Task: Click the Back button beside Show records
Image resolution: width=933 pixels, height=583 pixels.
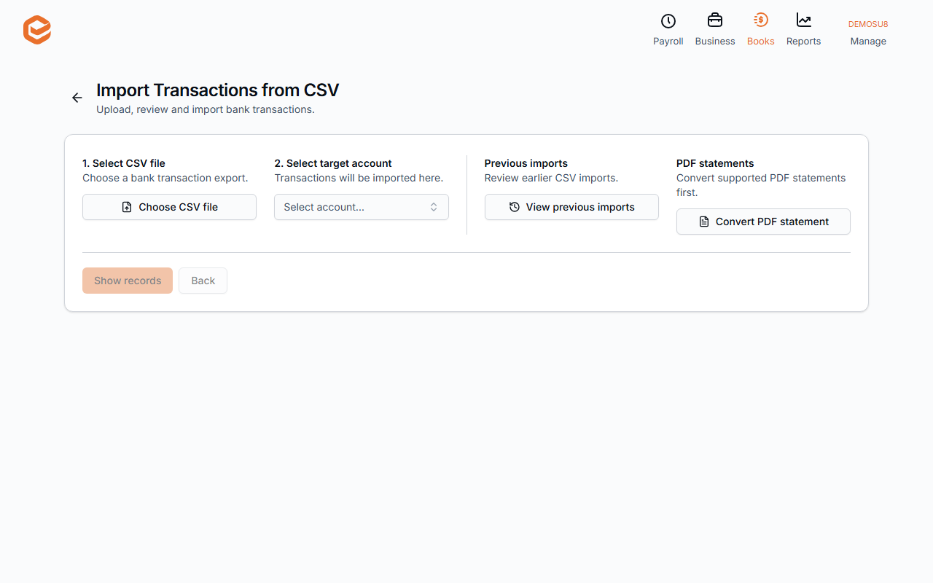Action: point(203,281)
